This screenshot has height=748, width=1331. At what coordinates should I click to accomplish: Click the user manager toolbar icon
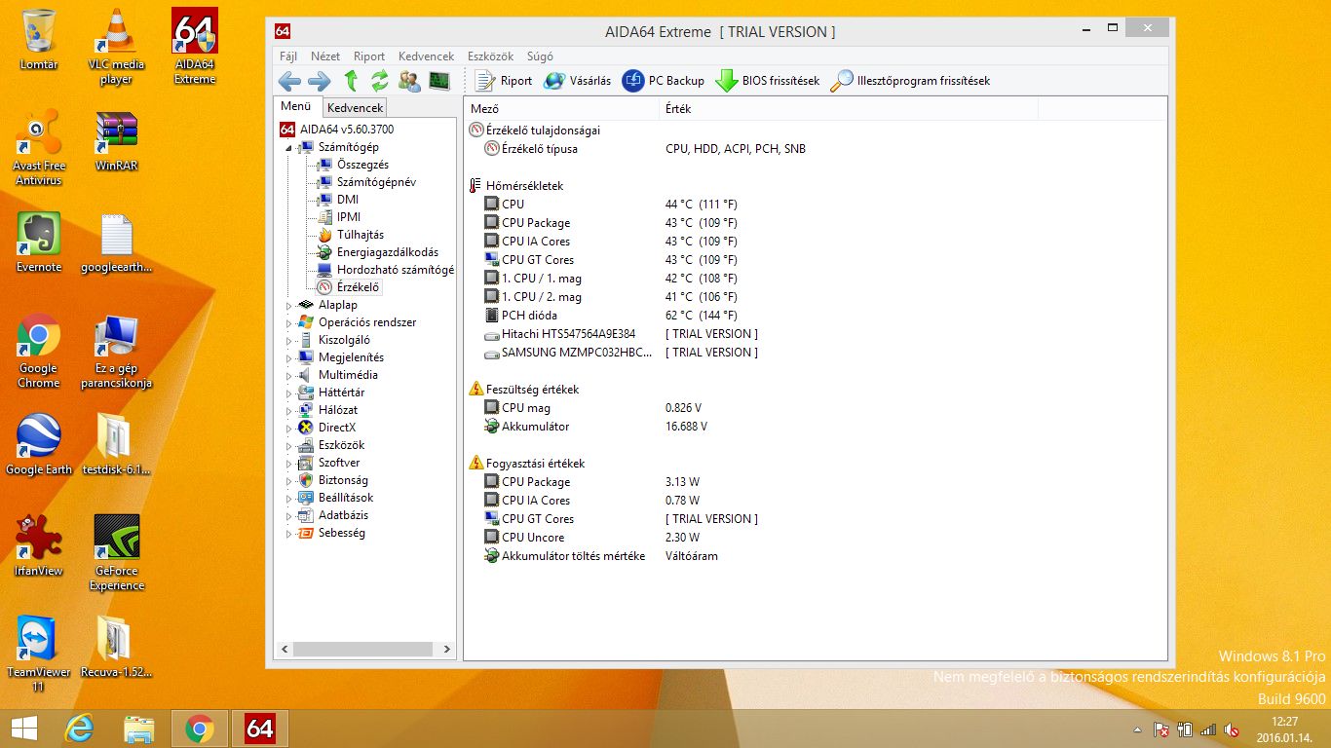pos(409,81)
